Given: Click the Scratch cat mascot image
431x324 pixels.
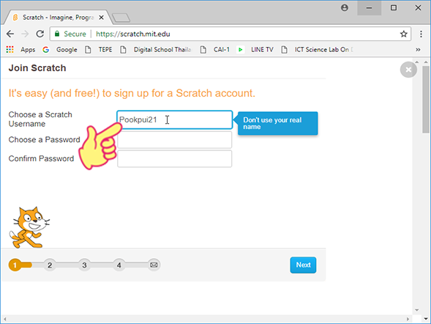Looking at the screenshot, I should coord(29,227).
